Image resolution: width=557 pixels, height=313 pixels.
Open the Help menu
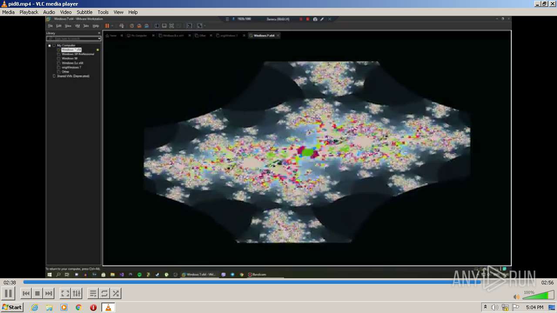133,12
